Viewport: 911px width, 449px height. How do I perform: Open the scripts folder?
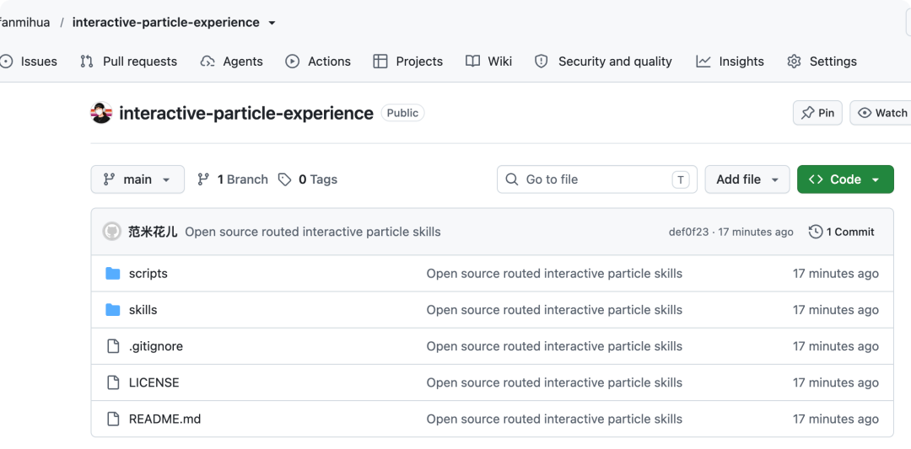(x=148, y=273)
